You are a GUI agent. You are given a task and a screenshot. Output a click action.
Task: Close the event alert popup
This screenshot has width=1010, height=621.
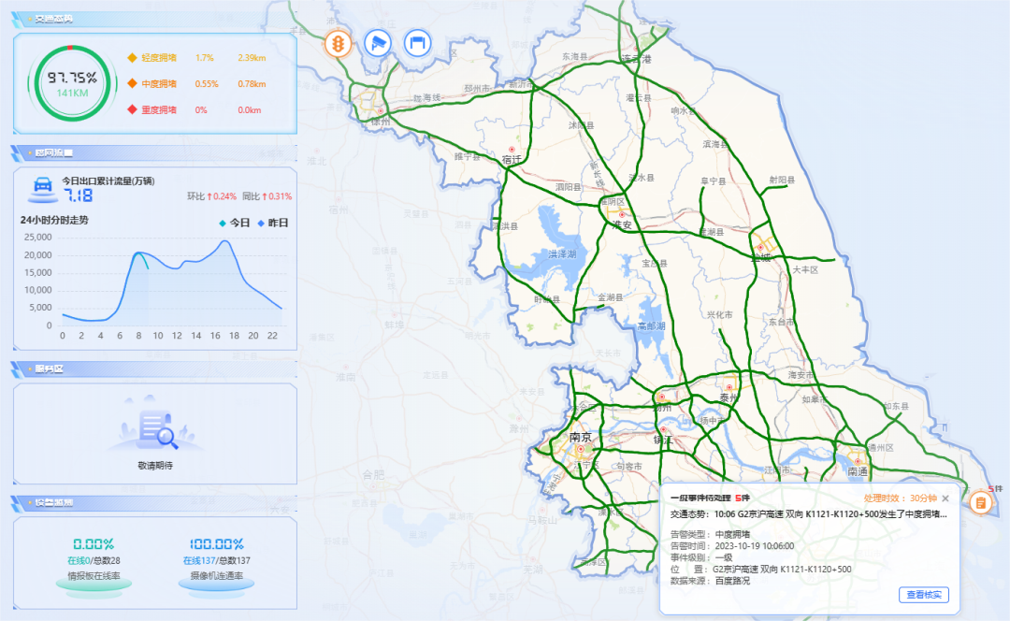pos(945,498)
